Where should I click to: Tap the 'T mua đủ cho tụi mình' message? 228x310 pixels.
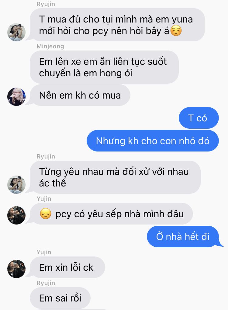tap(117, 25)
